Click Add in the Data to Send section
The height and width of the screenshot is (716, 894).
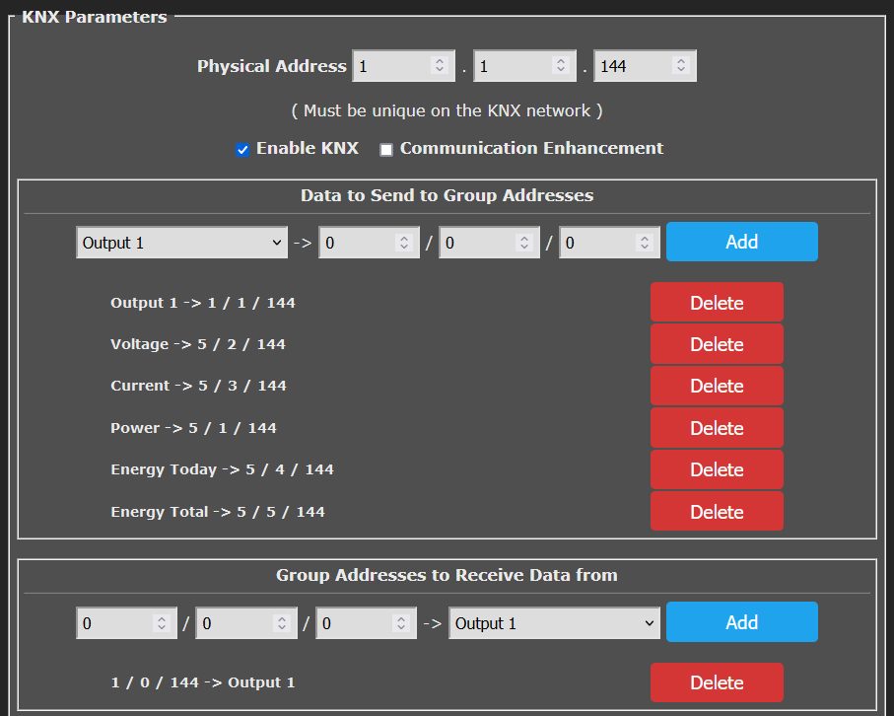(741, 242)
